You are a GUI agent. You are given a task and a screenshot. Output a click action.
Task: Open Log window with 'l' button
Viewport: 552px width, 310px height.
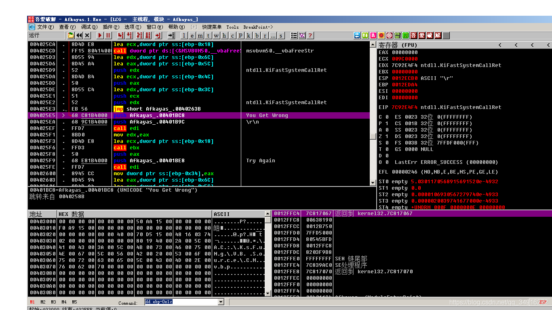(184, 36)
